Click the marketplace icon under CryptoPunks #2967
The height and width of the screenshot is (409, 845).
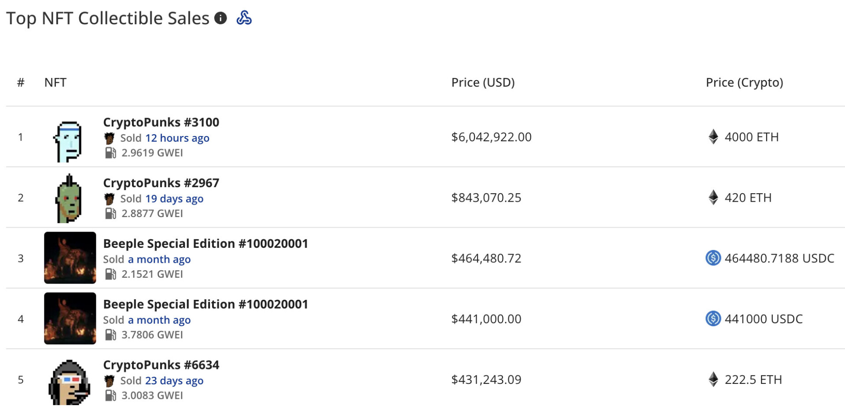click(109, 199)
